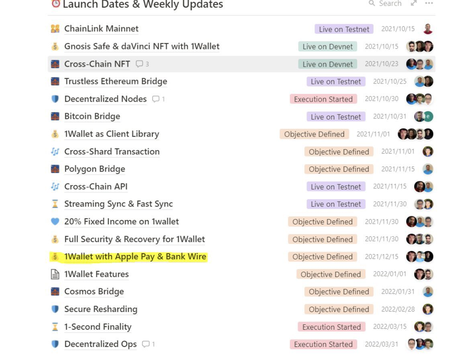Select Execution Started status on Decentralized Nodes
The width and height of the screenshot is (470, 359).
[x=323, y=99]
